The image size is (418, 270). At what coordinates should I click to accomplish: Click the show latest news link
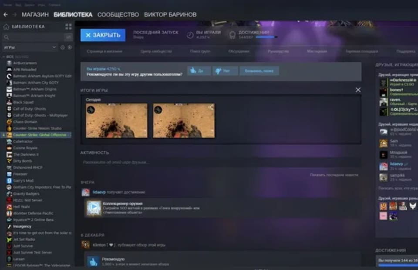point(334,175)
